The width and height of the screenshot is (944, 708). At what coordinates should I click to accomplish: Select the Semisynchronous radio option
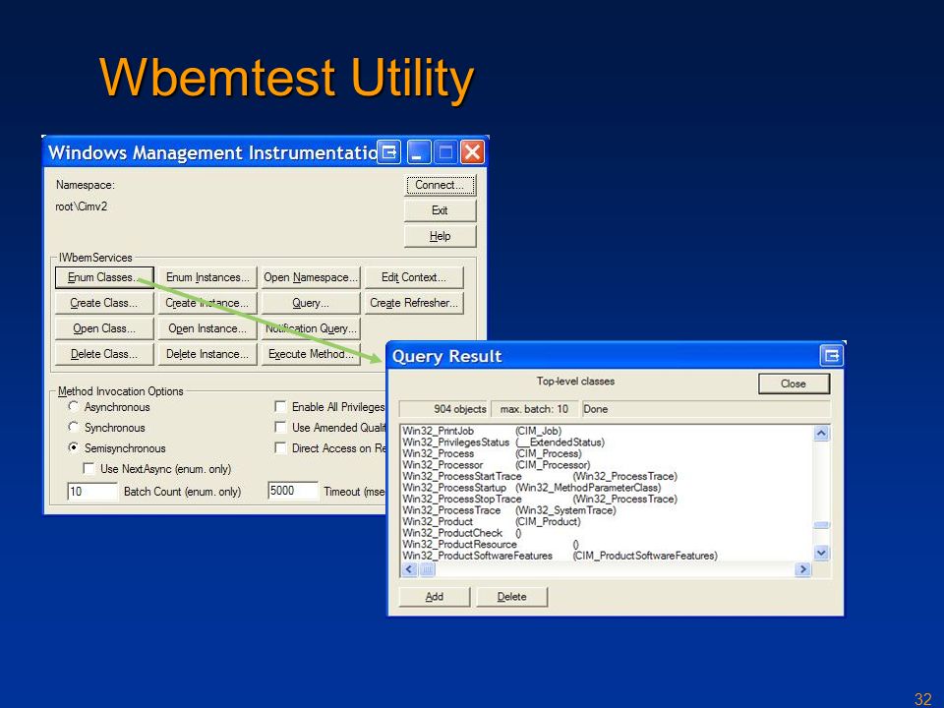[74, 447]
